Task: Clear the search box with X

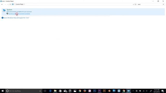Action: (163, 4)
